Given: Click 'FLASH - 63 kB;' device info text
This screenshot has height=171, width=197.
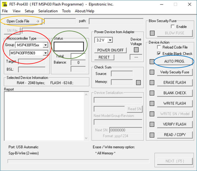Looking at the screenshot, I should coord(62,83).
